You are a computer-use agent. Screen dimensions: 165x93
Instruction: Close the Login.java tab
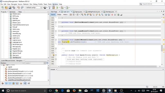tap(71, 12)
